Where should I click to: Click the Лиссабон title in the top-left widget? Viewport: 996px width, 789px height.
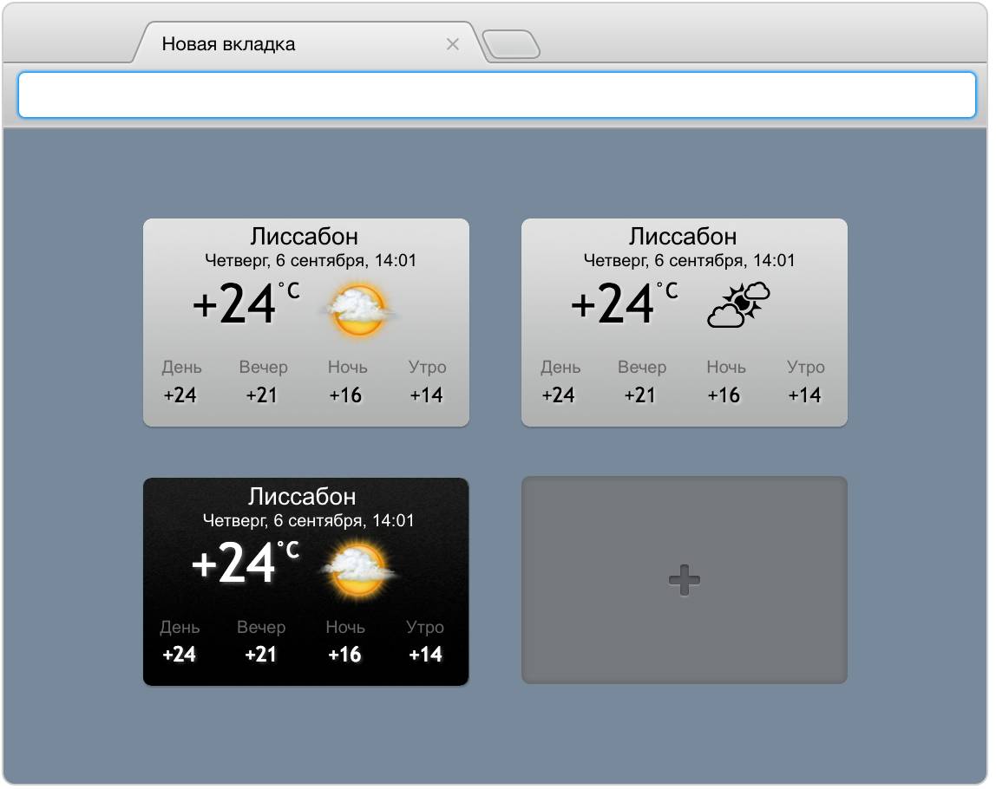pyautogui.click(x=304, y=236)
